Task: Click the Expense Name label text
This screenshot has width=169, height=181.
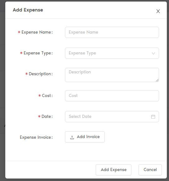Action: point(37,32)
